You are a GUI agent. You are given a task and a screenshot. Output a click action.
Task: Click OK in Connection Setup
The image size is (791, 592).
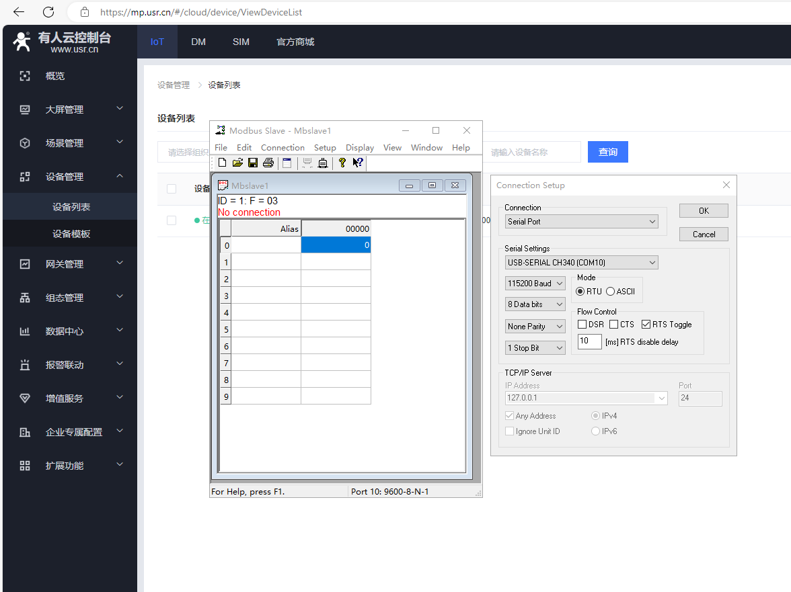(704, 210)
